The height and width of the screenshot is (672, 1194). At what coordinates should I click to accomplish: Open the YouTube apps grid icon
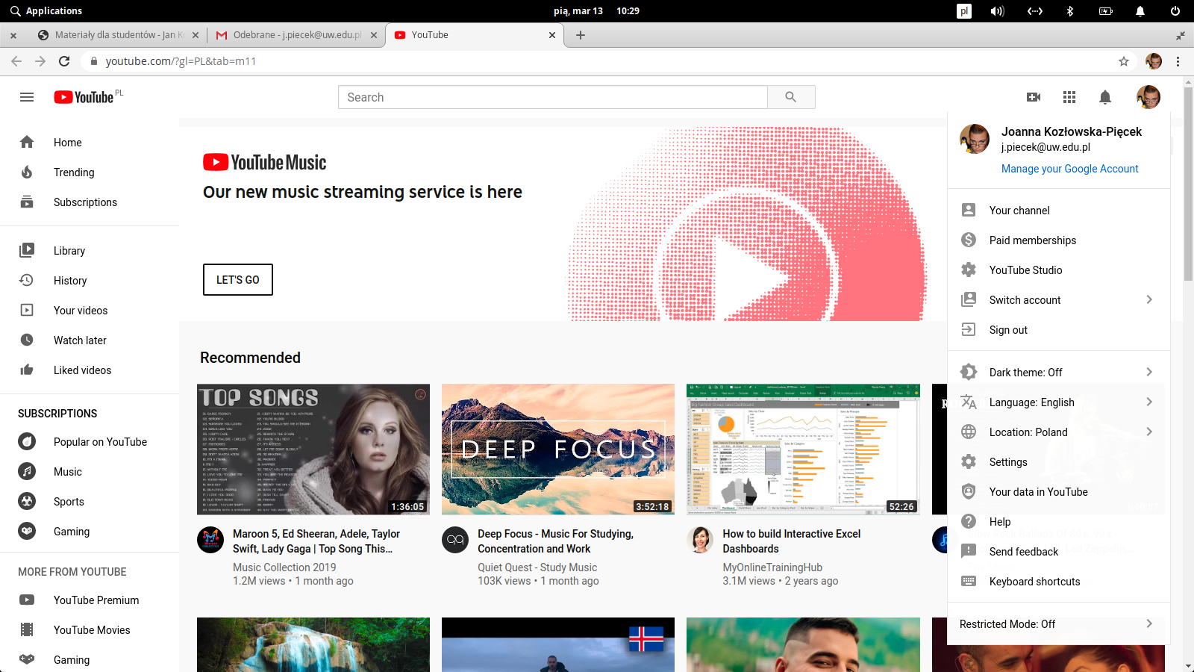coord(1069,97)
